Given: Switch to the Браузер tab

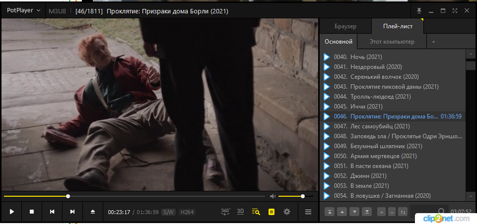Looking at the screenshot, I should coord(345,26).
